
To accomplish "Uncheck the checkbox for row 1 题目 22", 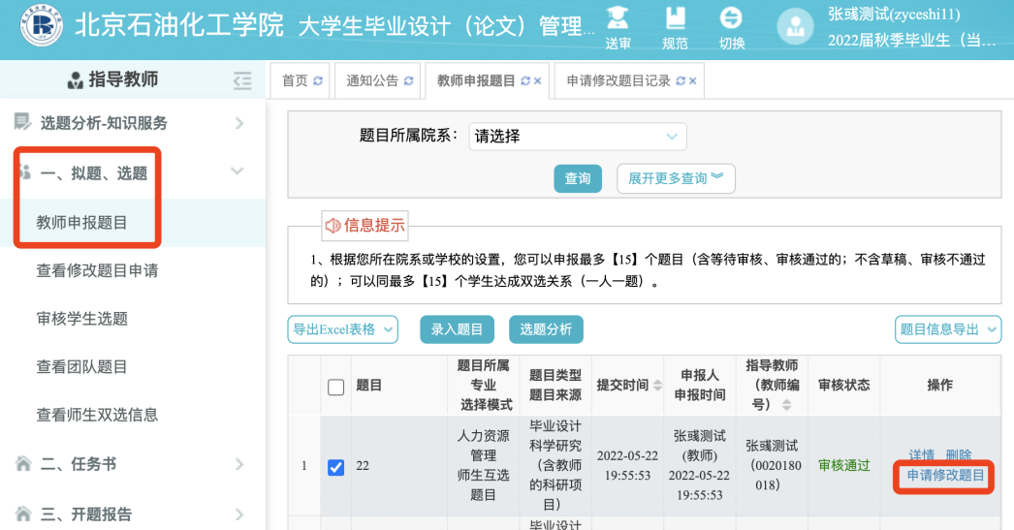I will click(336, 467).
